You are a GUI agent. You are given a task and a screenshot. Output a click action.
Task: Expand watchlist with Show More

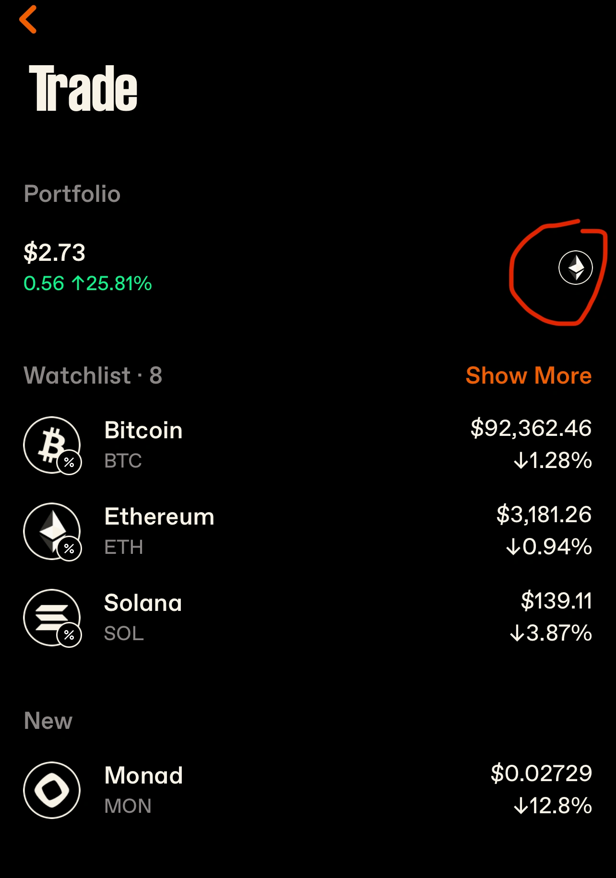528,375
